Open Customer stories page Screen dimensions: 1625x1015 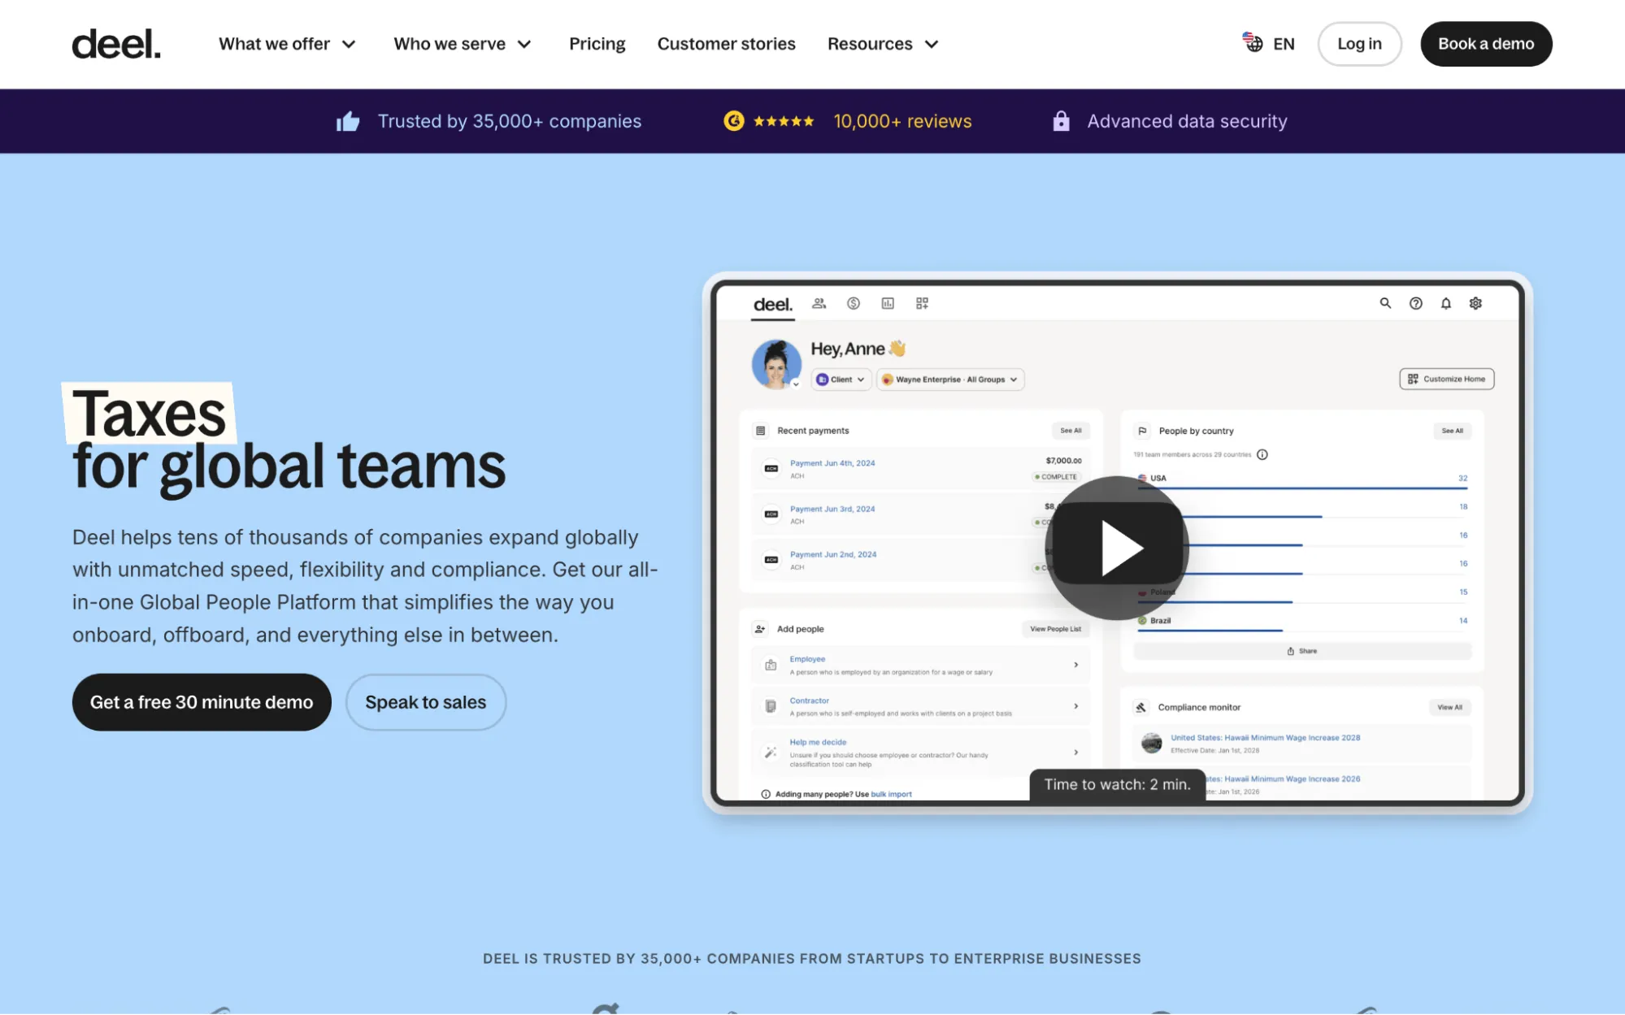point(726,44)
